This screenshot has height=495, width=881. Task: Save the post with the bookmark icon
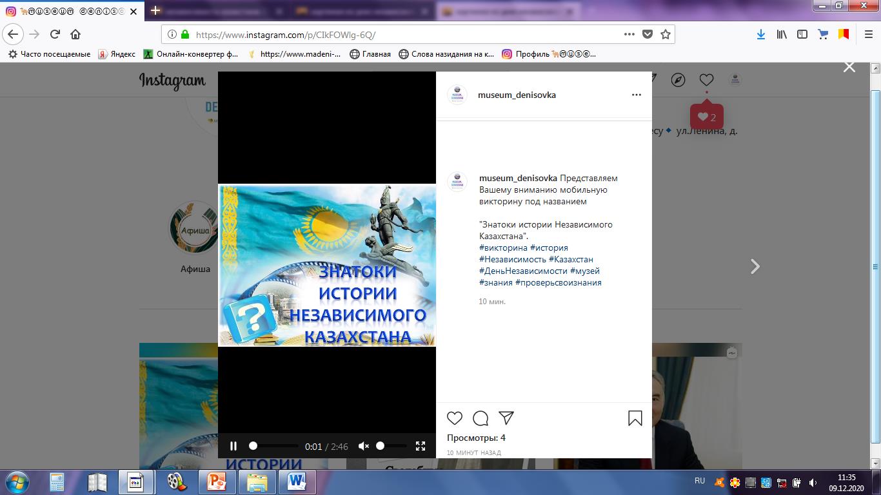(x=635, y=418)
